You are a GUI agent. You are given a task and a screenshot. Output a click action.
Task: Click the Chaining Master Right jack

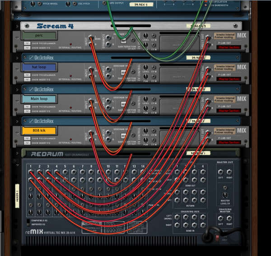click(x=229, y=218)
